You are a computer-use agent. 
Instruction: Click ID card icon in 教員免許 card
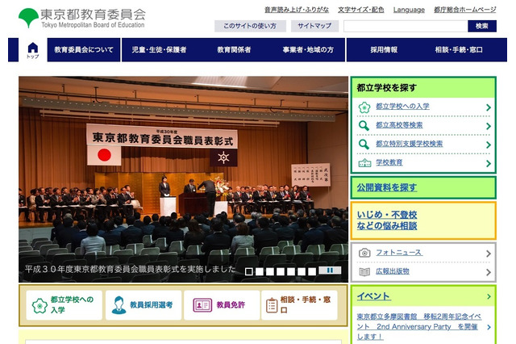coord(202,305)
